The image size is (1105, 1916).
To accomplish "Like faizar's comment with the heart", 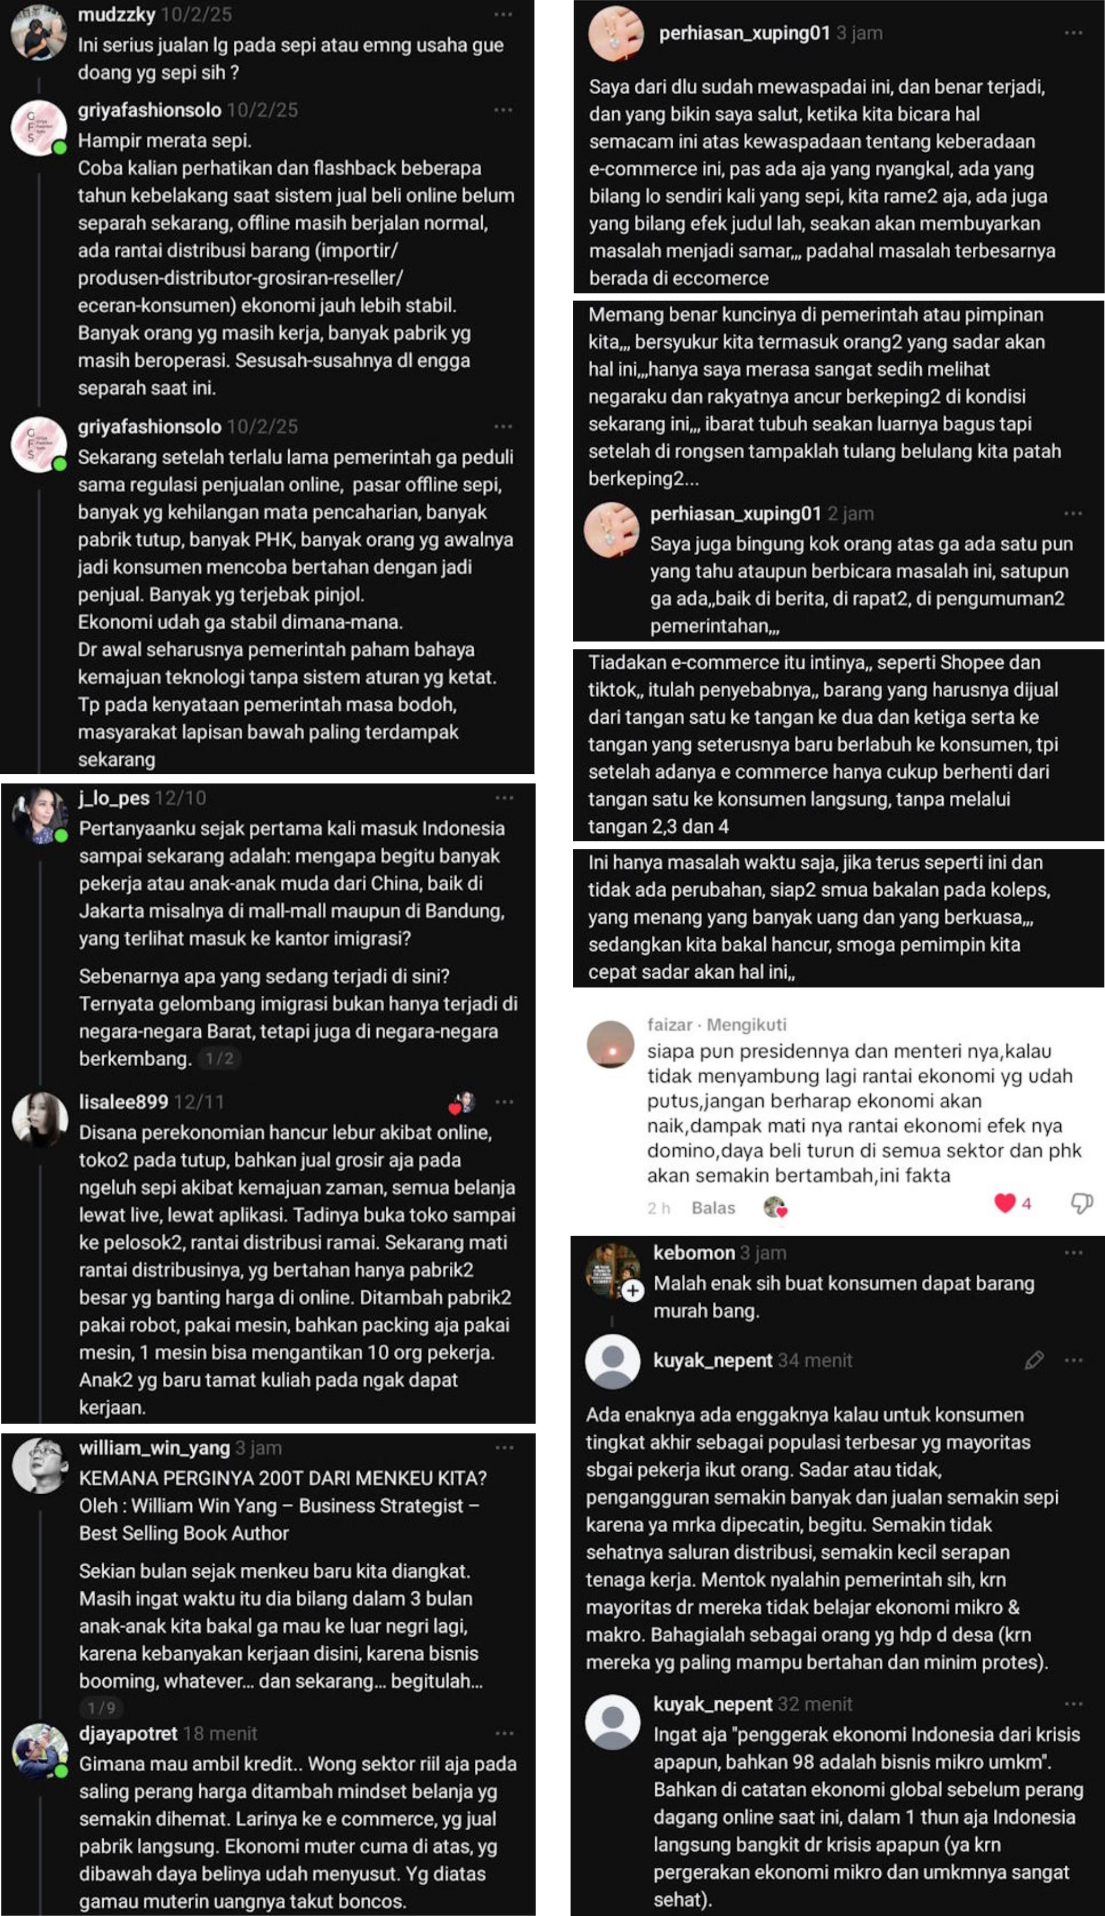I will point(1005,1203).
